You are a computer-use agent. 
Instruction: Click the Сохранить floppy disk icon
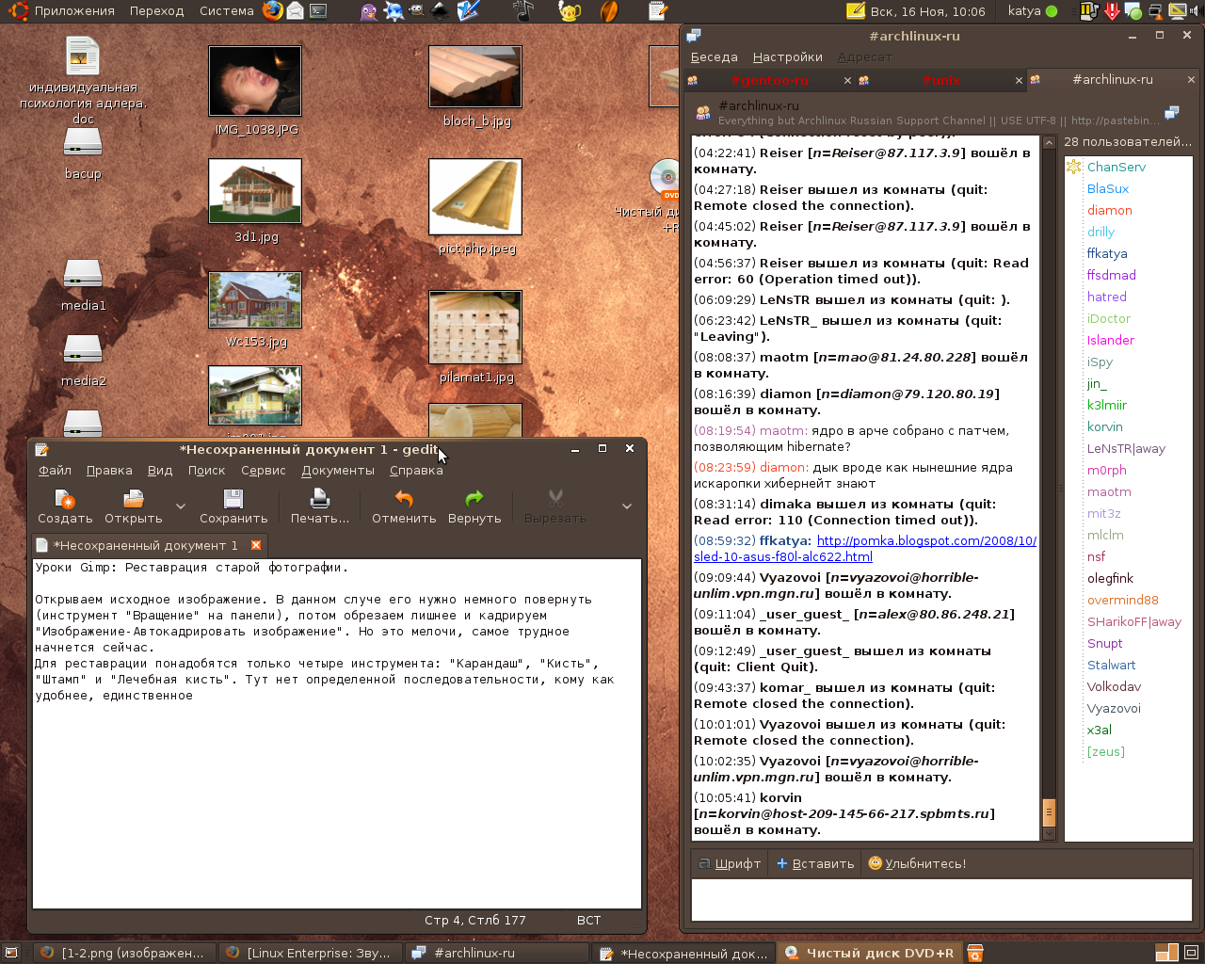pyautogui.click(x=233, y=499)
